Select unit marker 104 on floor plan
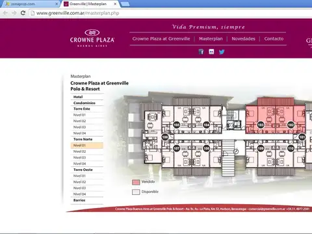This screenshot has height=234, width=312. click(207, 125)
